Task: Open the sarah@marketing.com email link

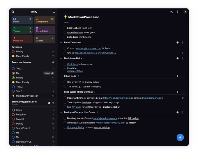Action: click(x=105, y=118)
